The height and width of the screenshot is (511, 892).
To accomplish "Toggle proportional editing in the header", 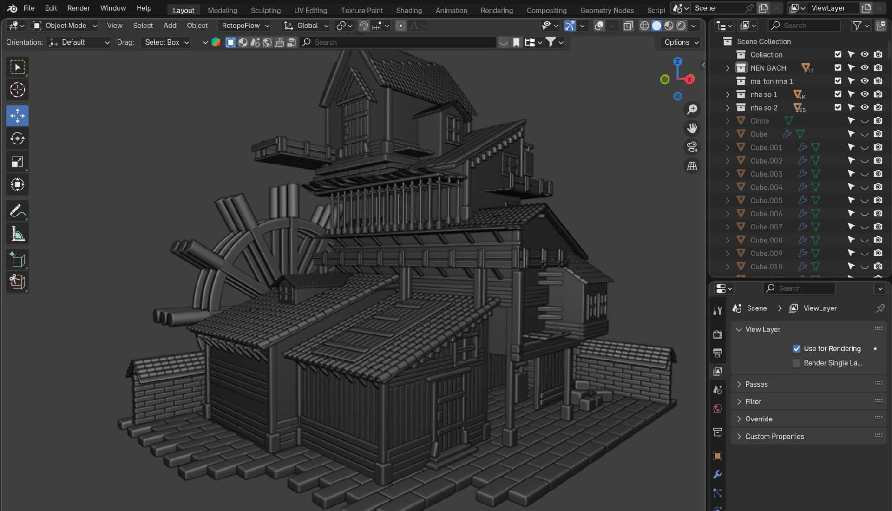I will (x=400, y=26).
